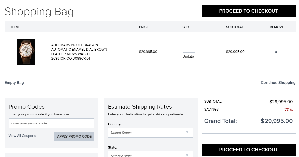Open the Country dropdown showing United States
Viewport: 299px width, 157px height.
(151, 133)
